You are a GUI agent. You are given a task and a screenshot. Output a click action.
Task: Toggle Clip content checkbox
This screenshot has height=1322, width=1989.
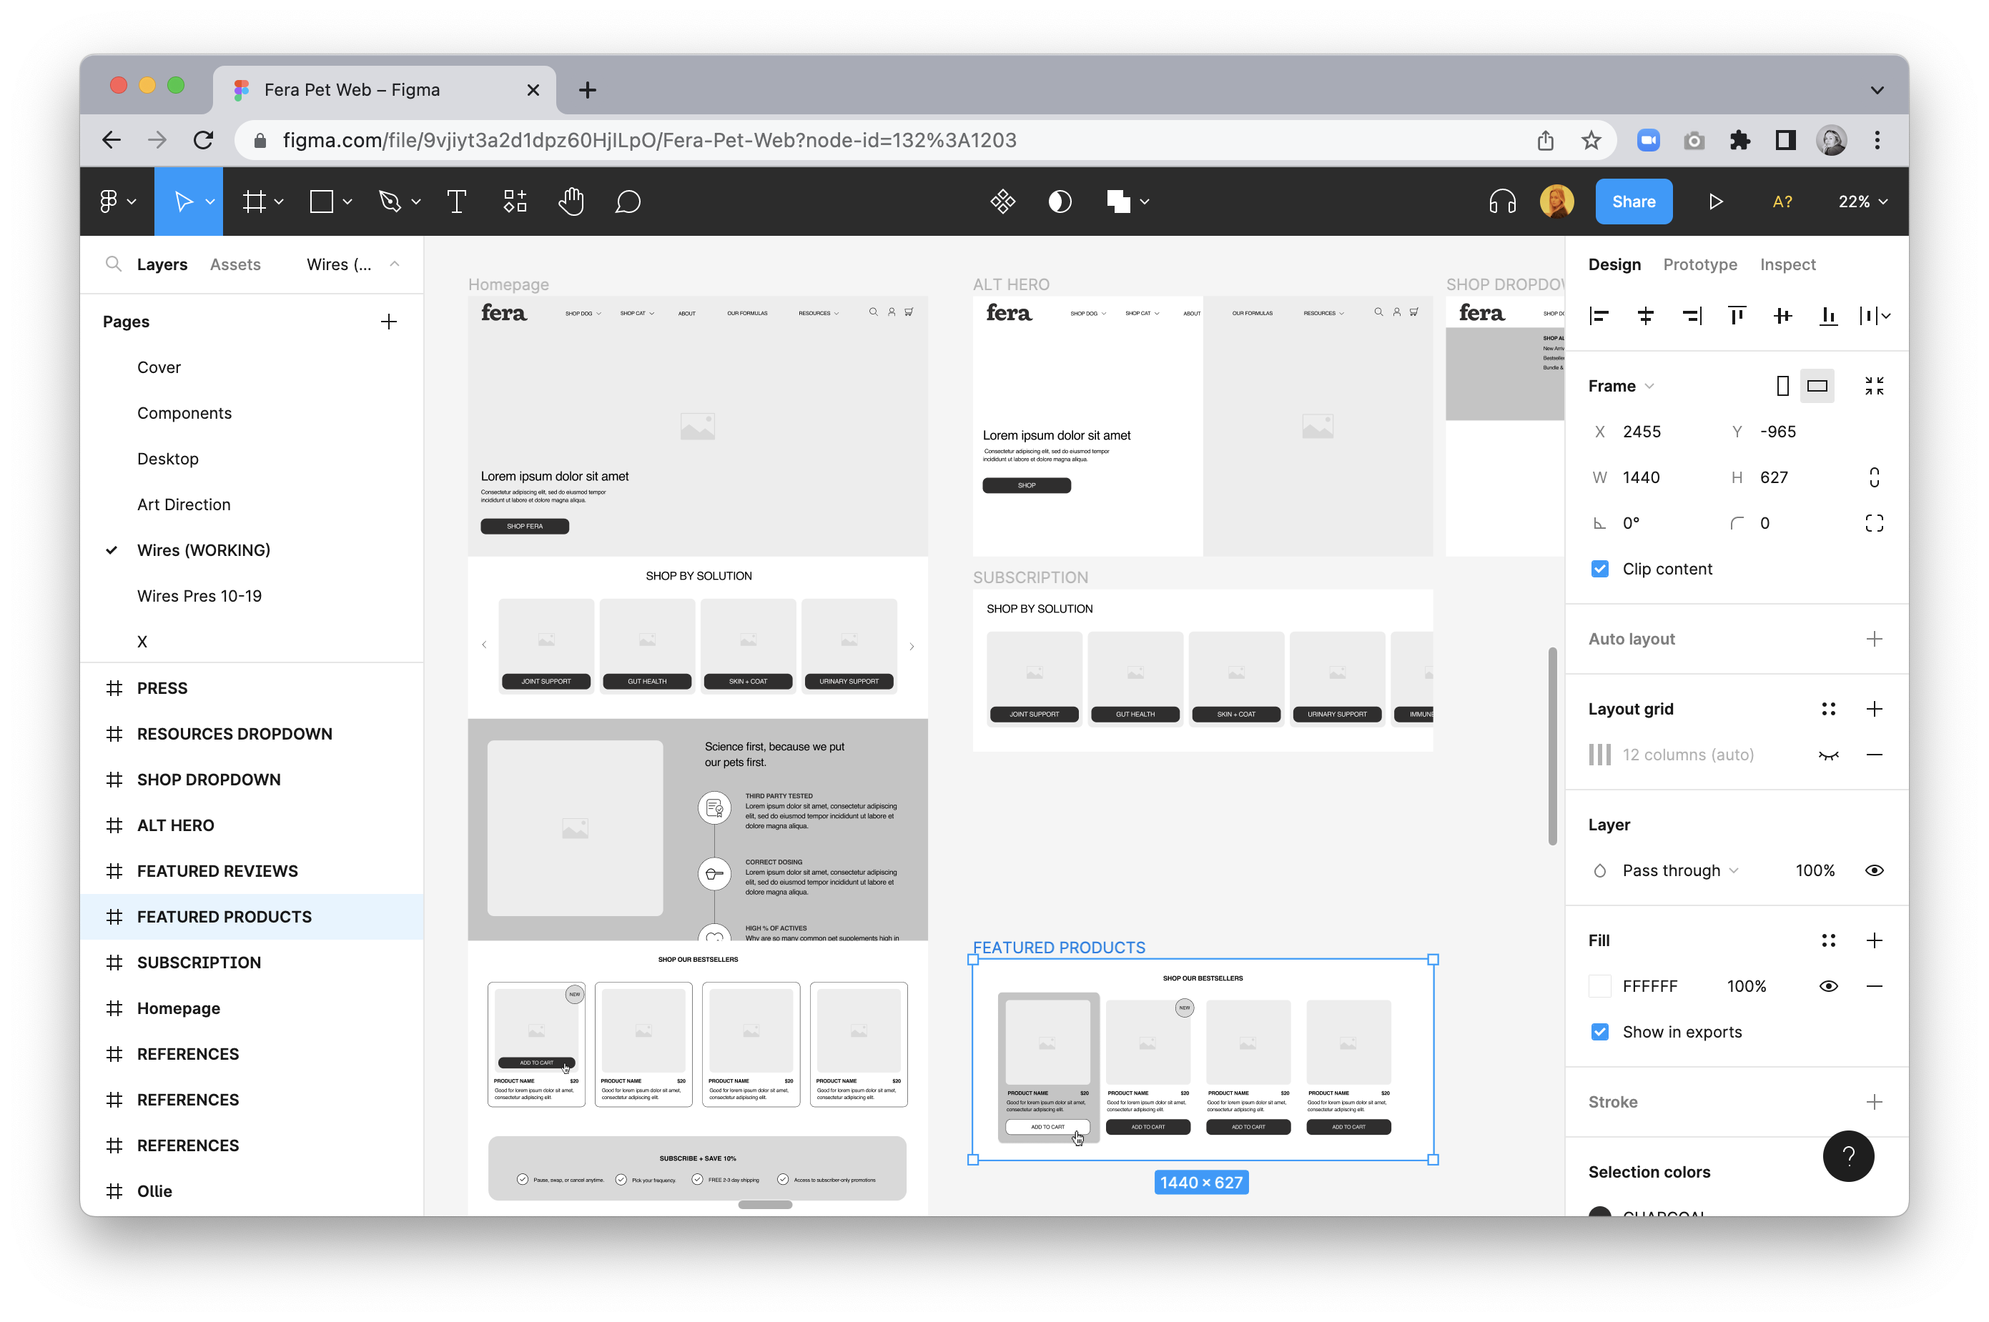click(1599, 568)
